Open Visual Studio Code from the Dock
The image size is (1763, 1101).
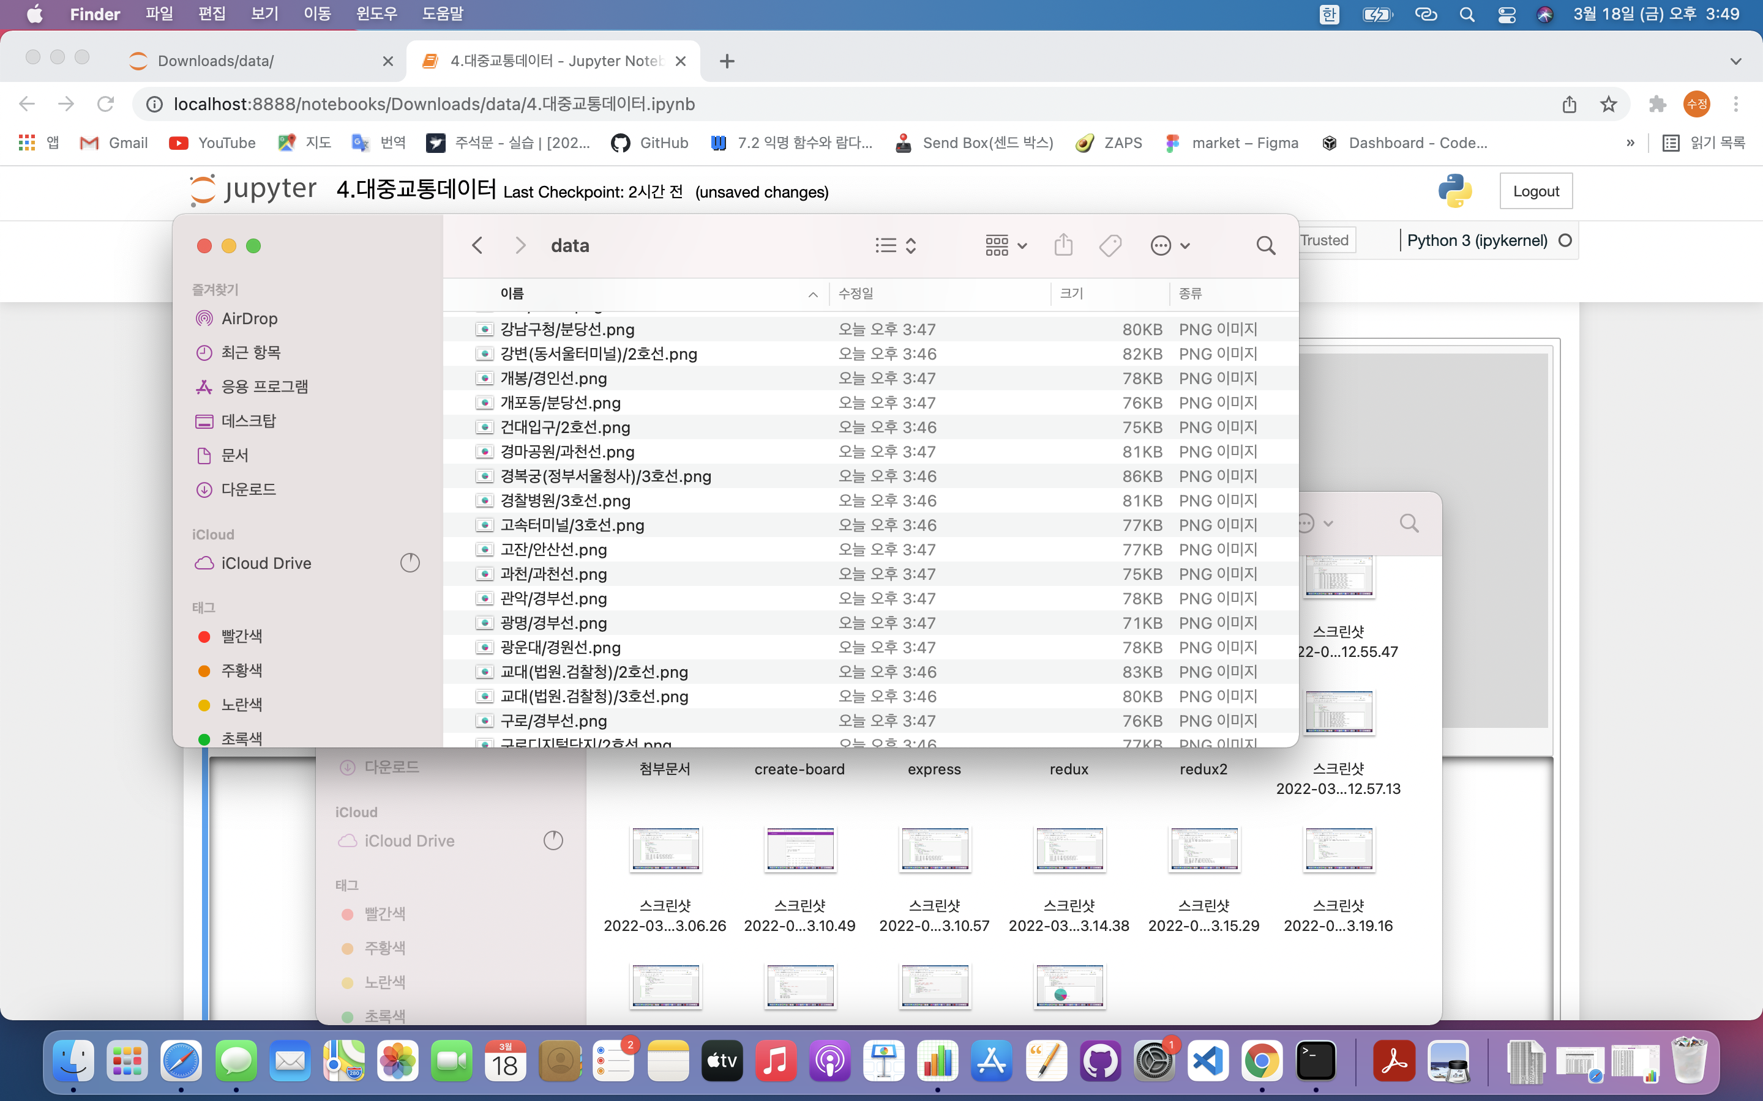click(x=1208, y=1061)
